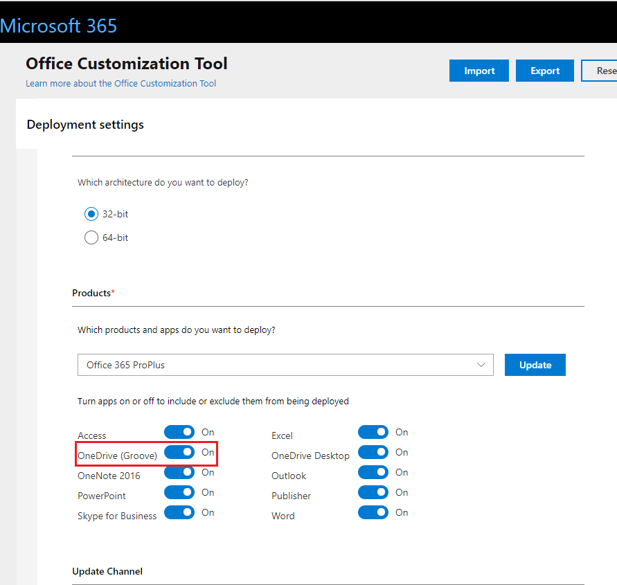Open Learn more about Office Customization Tool link

pos(120,83)
